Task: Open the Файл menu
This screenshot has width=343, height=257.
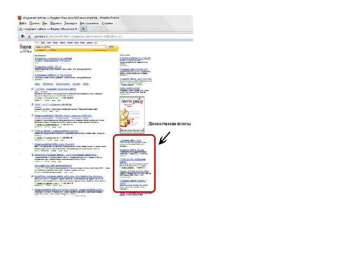Action: point(23,23)
